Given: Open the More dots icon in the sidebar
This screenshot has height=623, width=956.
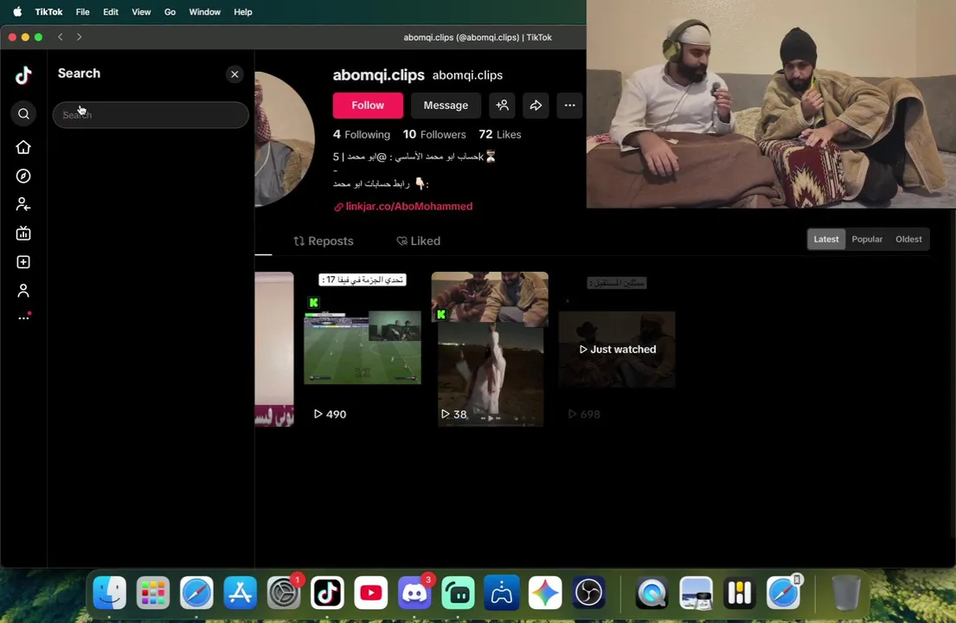Looking at the screenshot, I should (x=23, y=317).
